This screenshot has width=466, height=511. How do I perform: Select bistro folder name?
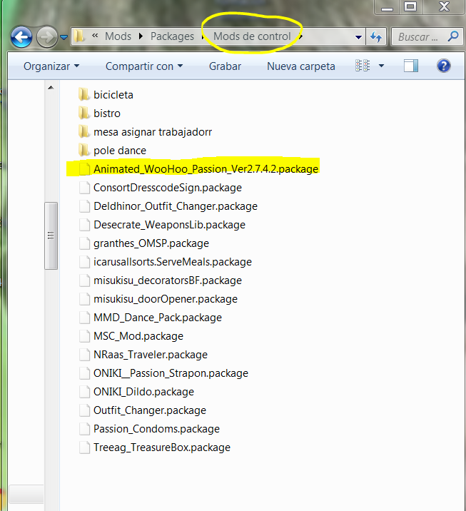pos(107,113)
